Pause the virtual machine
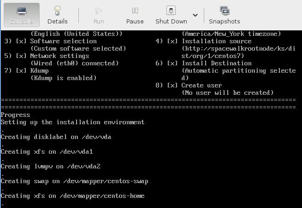The height and width of the screenshot is (208, 302). [135, 11]
